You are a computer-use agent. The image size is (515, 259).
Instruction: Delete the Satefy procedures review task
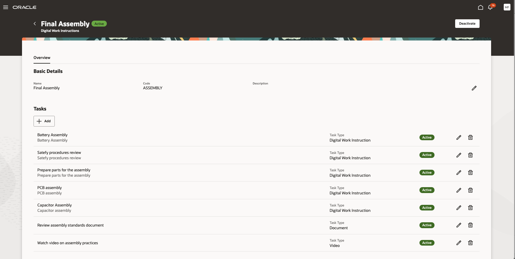[x=470, y=155]
